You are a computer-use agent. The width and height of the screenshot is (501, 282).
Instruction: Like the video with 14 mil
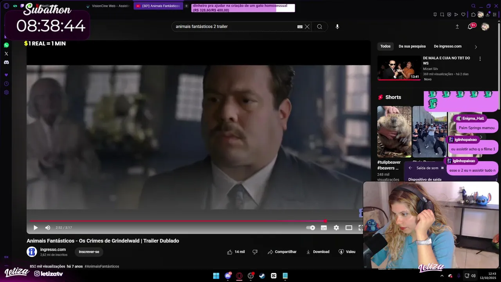236,252
